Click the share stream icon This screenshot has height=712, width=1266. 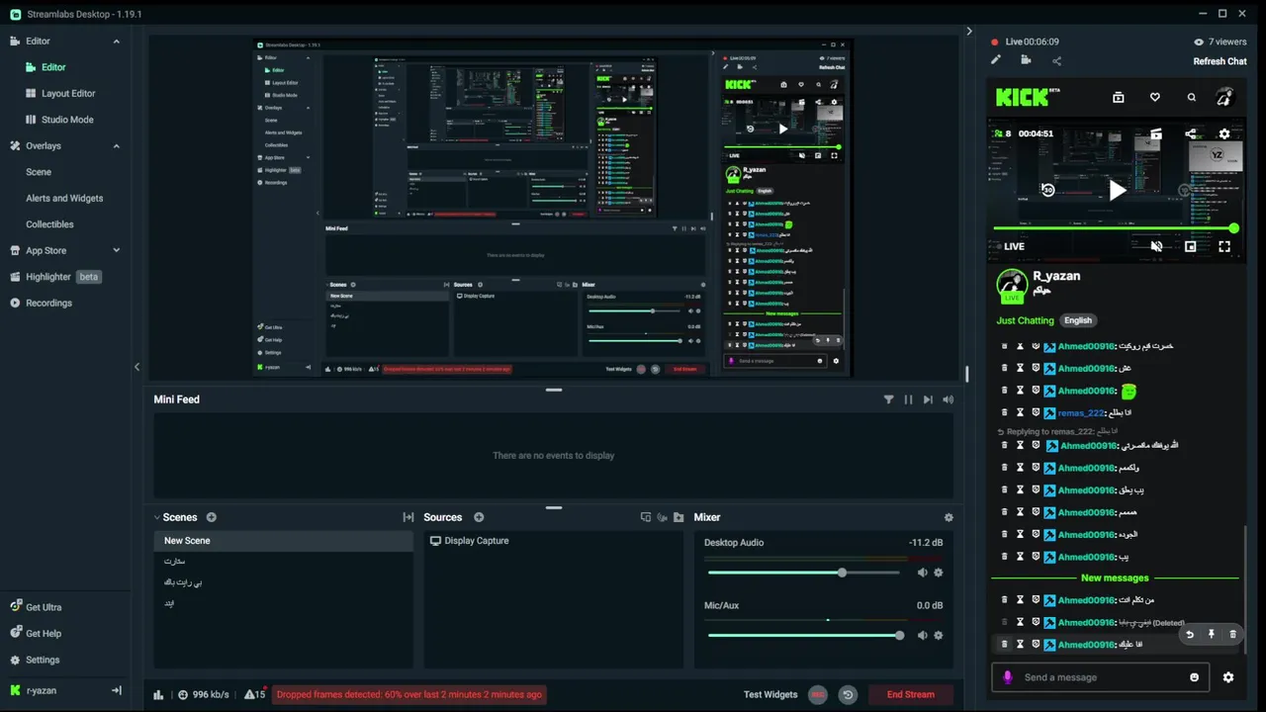click(1056, 60)
